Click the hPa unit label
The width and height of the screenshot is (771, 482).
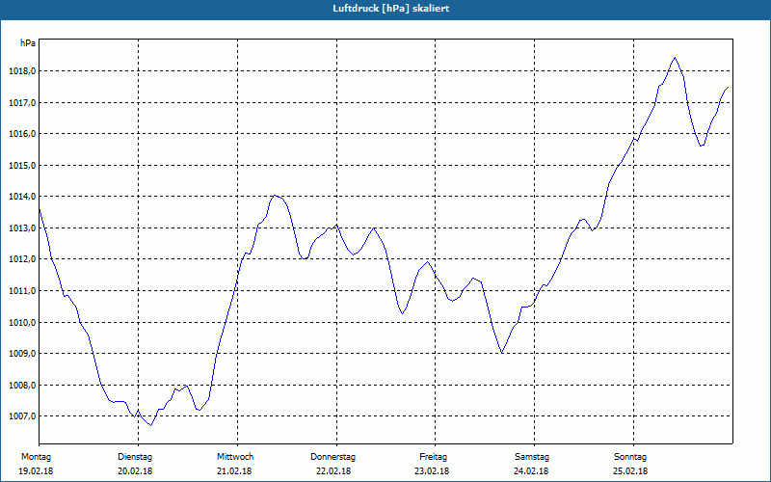coord(28,43)
